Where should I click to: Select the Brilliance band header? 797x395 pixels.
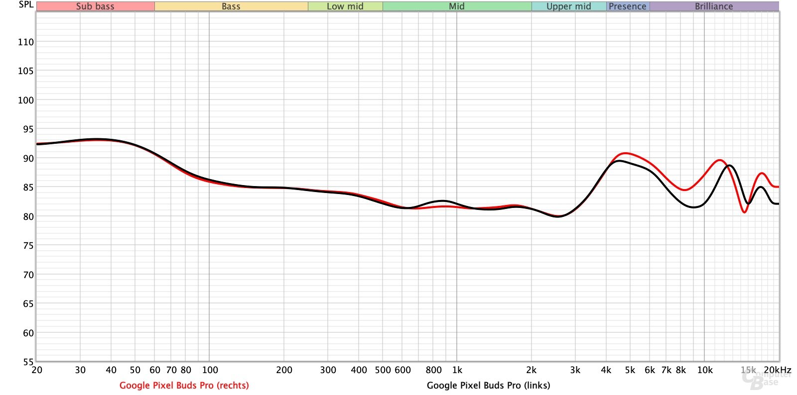pos(714,6)
